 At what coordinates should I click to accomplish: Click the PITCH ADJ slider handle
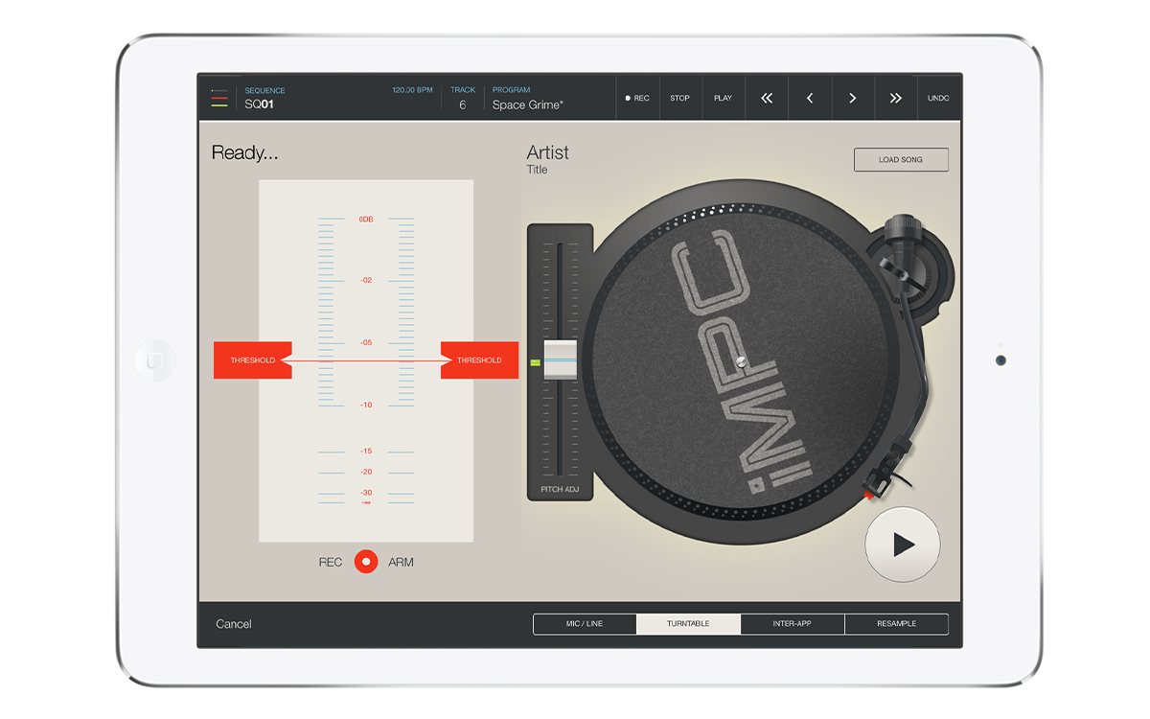coord(560,360)
